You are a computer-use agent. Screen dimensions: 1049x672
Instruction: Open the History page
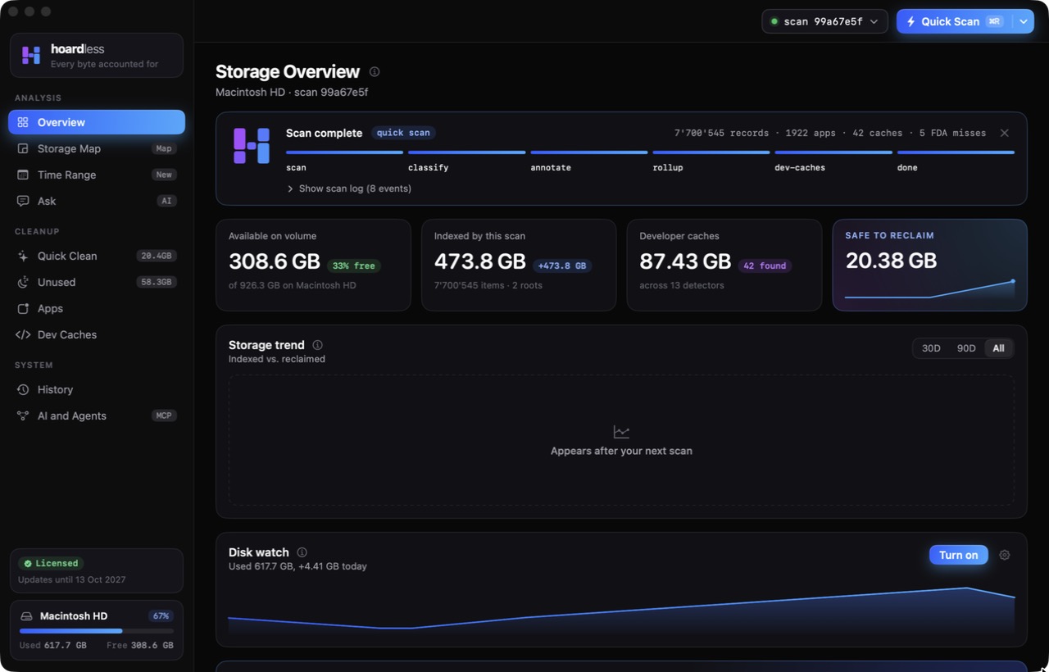pos(97,389)
